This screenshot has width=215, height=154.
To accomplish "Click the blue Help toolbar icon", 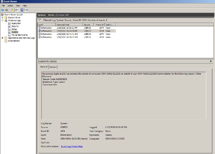I will pyautogui.click(x=22, y=10).
